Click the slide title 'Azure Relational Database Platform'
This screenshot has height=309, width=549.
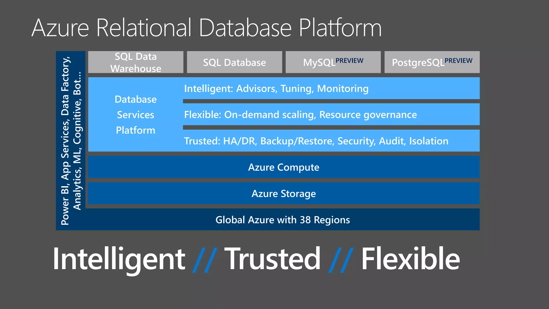pyautogui.click(x=206, y=28)
